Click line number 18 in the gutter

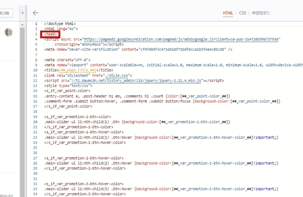pos(35,112)
